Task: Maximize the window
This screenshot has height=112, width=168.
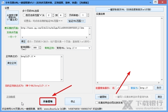Action: (155, 2)
